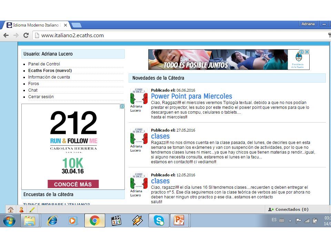Open the clases post dated 27.05.2016

pyautogui.click(x=160, y=136)
